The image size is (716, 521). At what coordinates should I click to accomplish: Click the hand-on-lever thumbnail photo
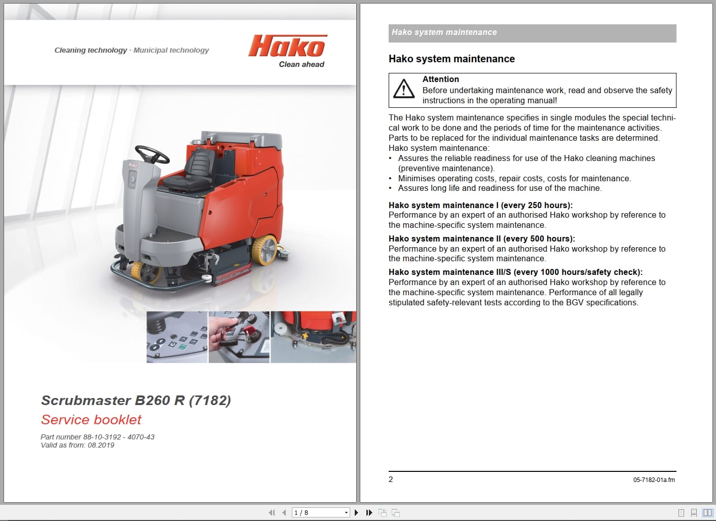tap(239, 336)
